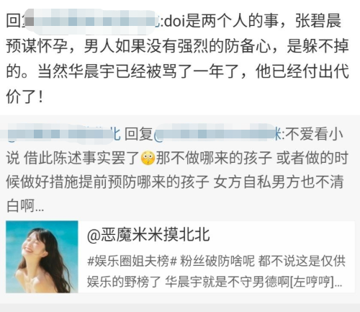Open the beach woman thumbnail image
This screenshot has width=360, height=312.
pos(42,257)
